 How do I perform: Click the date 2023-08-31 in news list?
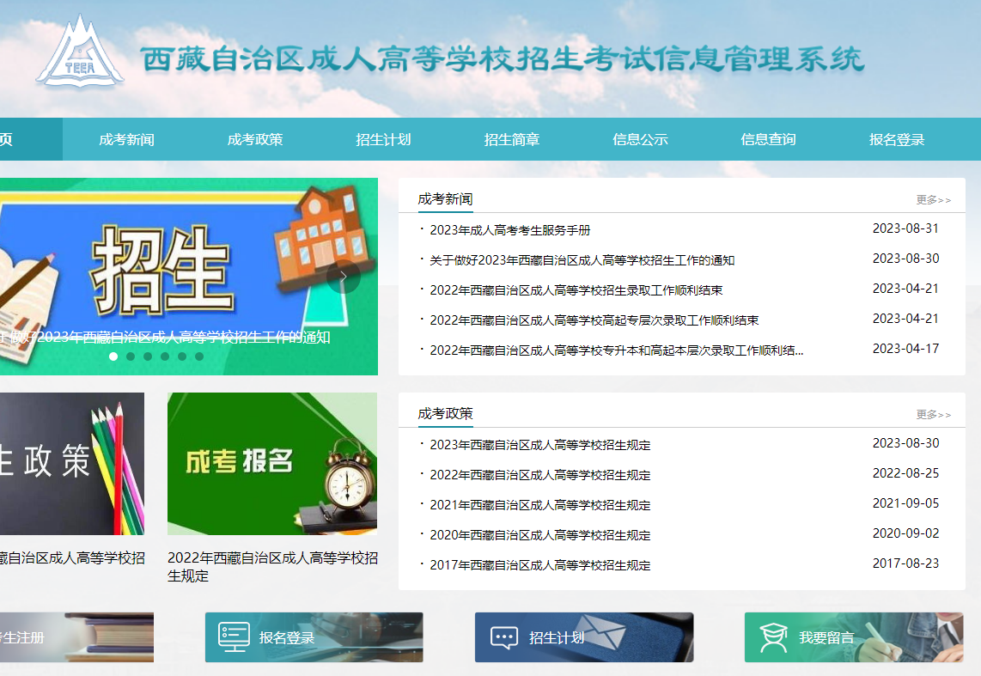point(905,228)
